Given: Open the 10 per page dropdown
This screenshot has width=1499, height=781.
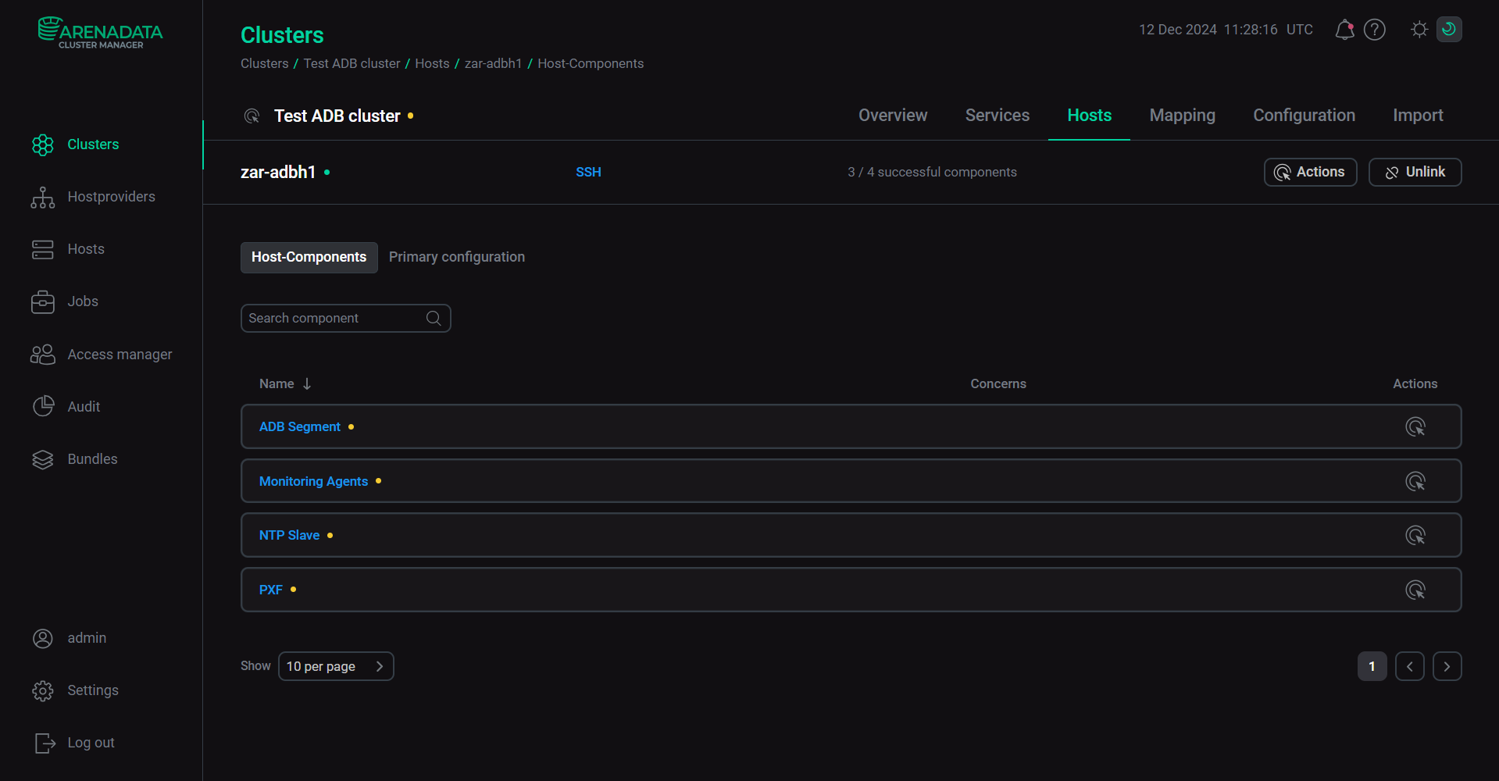Looking at the screenshot, I should [x=336, y=666].
